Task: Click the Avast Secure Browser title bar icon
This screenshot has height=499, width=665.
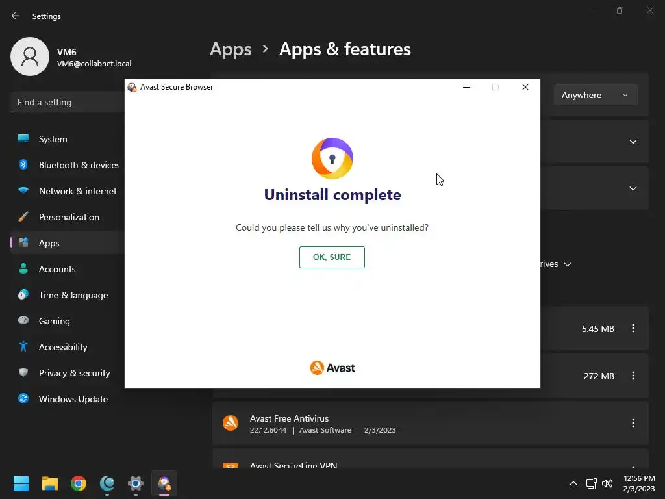Action: (132, 87)
